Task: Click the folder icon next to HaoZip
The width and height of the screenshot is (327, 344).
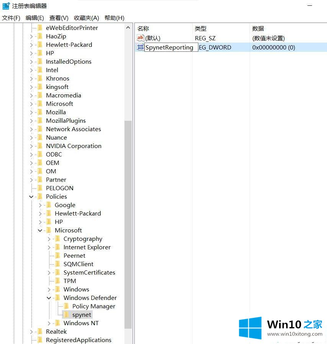Action: (40, 36)
